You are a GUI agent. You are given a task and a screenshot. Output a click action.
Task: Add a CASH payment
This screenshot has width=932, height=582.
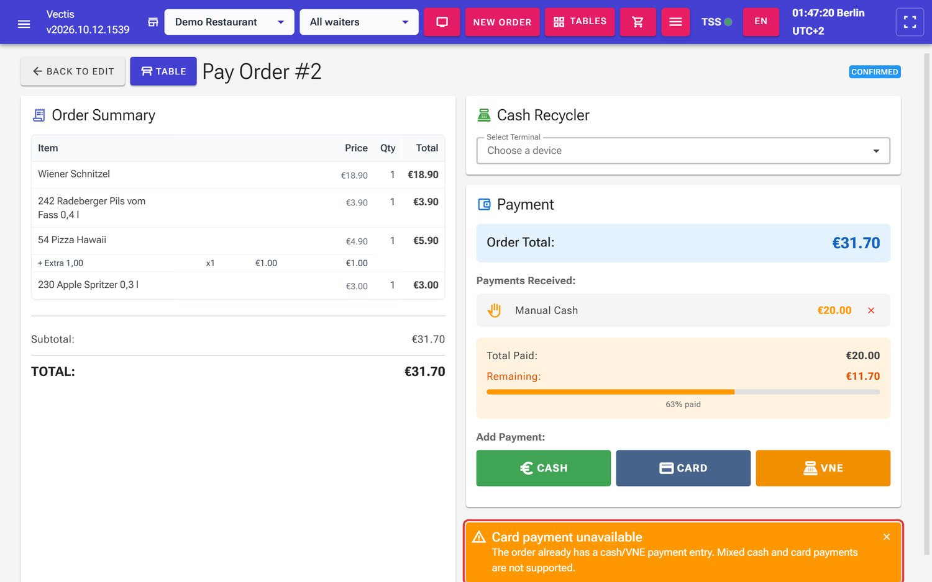click(544, 468)
